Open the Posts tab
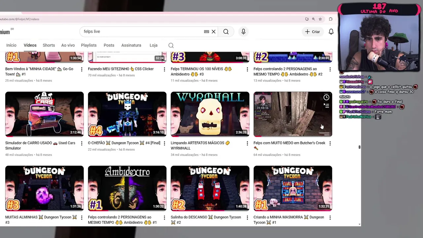Screen dimensions: 423x238 point(109,45)
